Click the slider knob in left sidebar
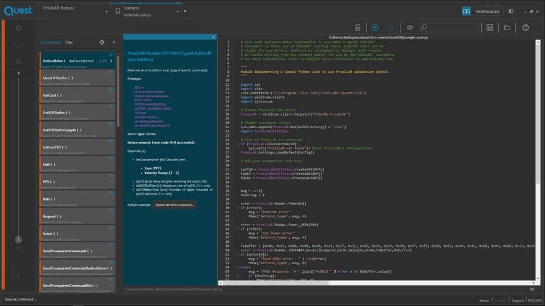 (18, 240)
